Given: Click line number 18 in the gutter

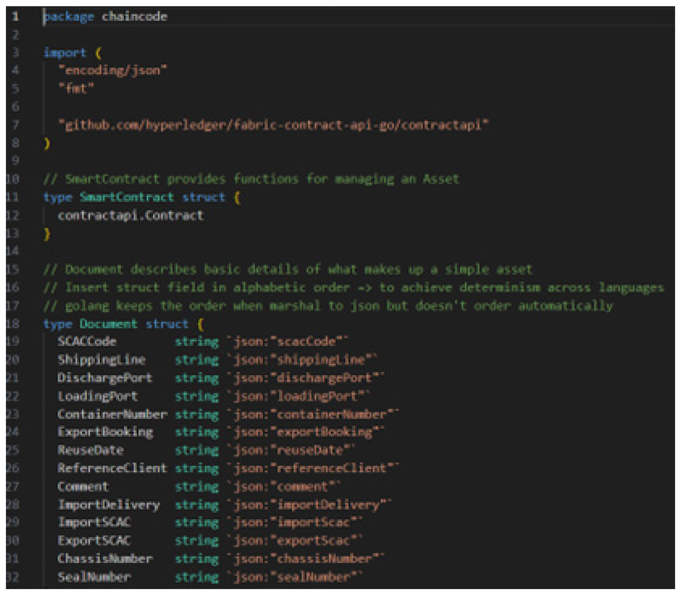Looking at the screenshot, I should tap(13, 324).
